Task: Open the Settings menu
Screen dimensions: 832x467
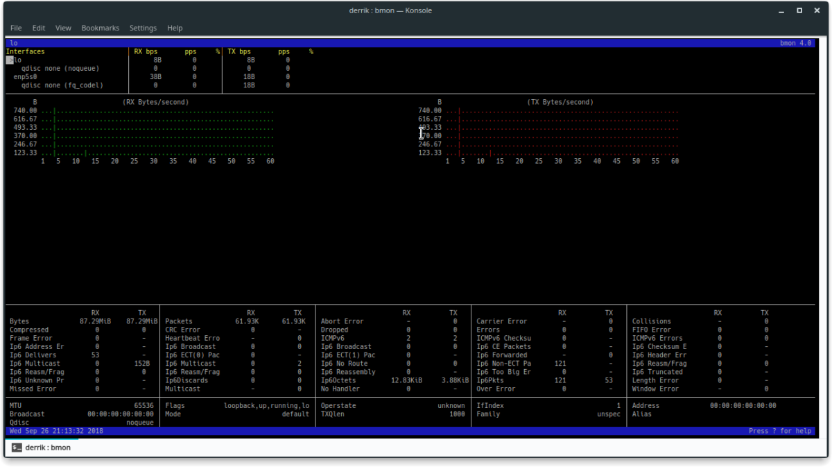Action: pos(143,28)
